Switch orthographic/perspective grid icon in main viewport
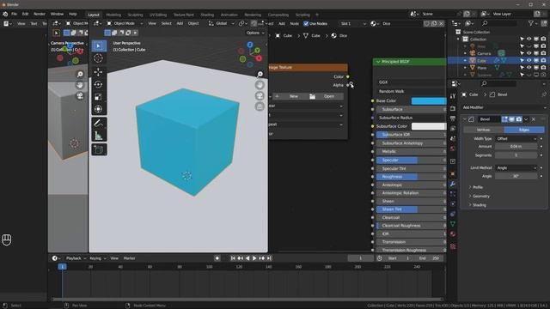550x309 pixels. [x=260, y=106]
